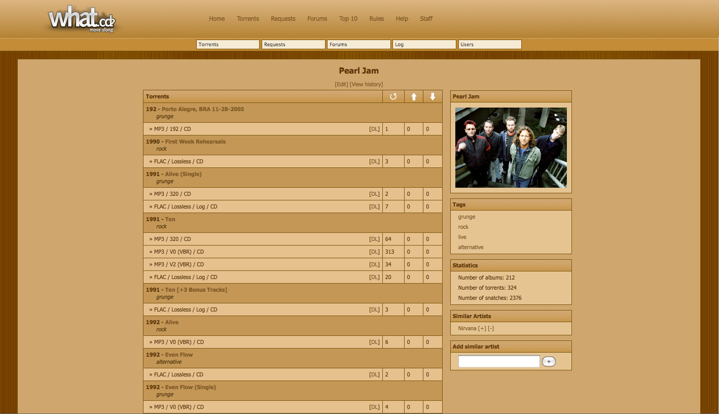Upvote Nirvana with the [+] link
Image resolution: width=719 pixels, height=414 pixels.
[x=482, y=329]
